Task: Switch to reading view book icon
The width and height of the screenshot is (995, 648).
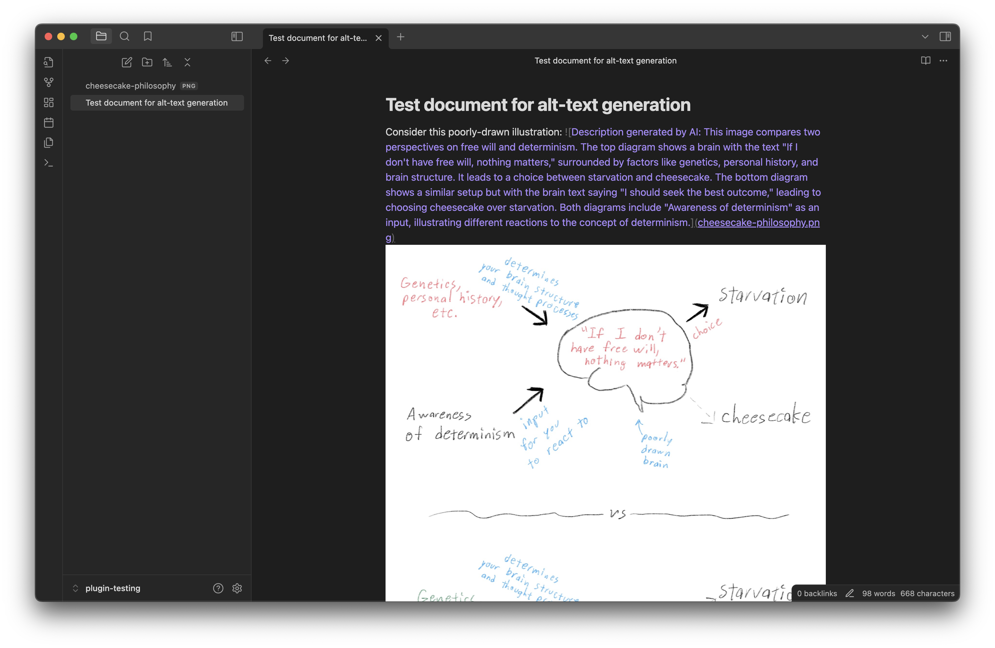Action: pyautogui.click(x=925, y=61)
